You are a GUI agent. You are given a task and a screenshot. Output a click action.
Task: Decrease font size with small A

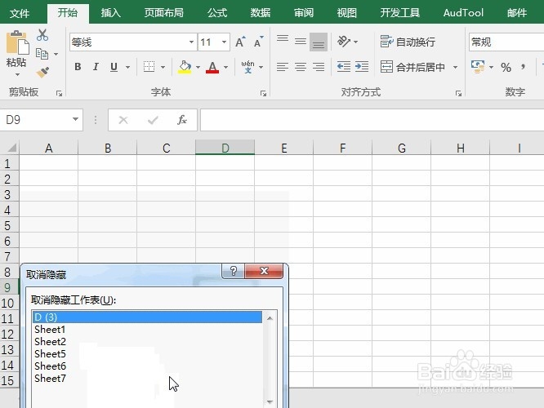259,42
